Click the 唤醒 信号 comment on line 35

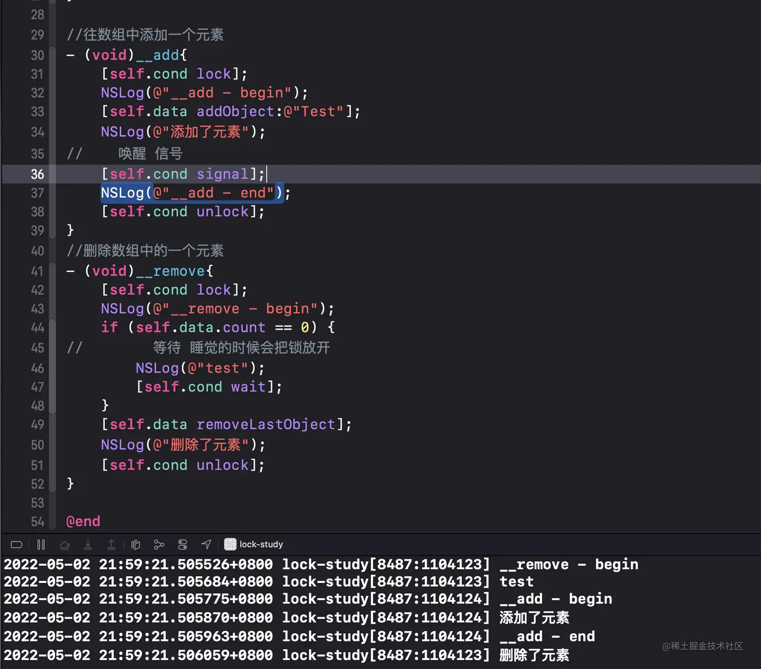(x=150, y=154)
